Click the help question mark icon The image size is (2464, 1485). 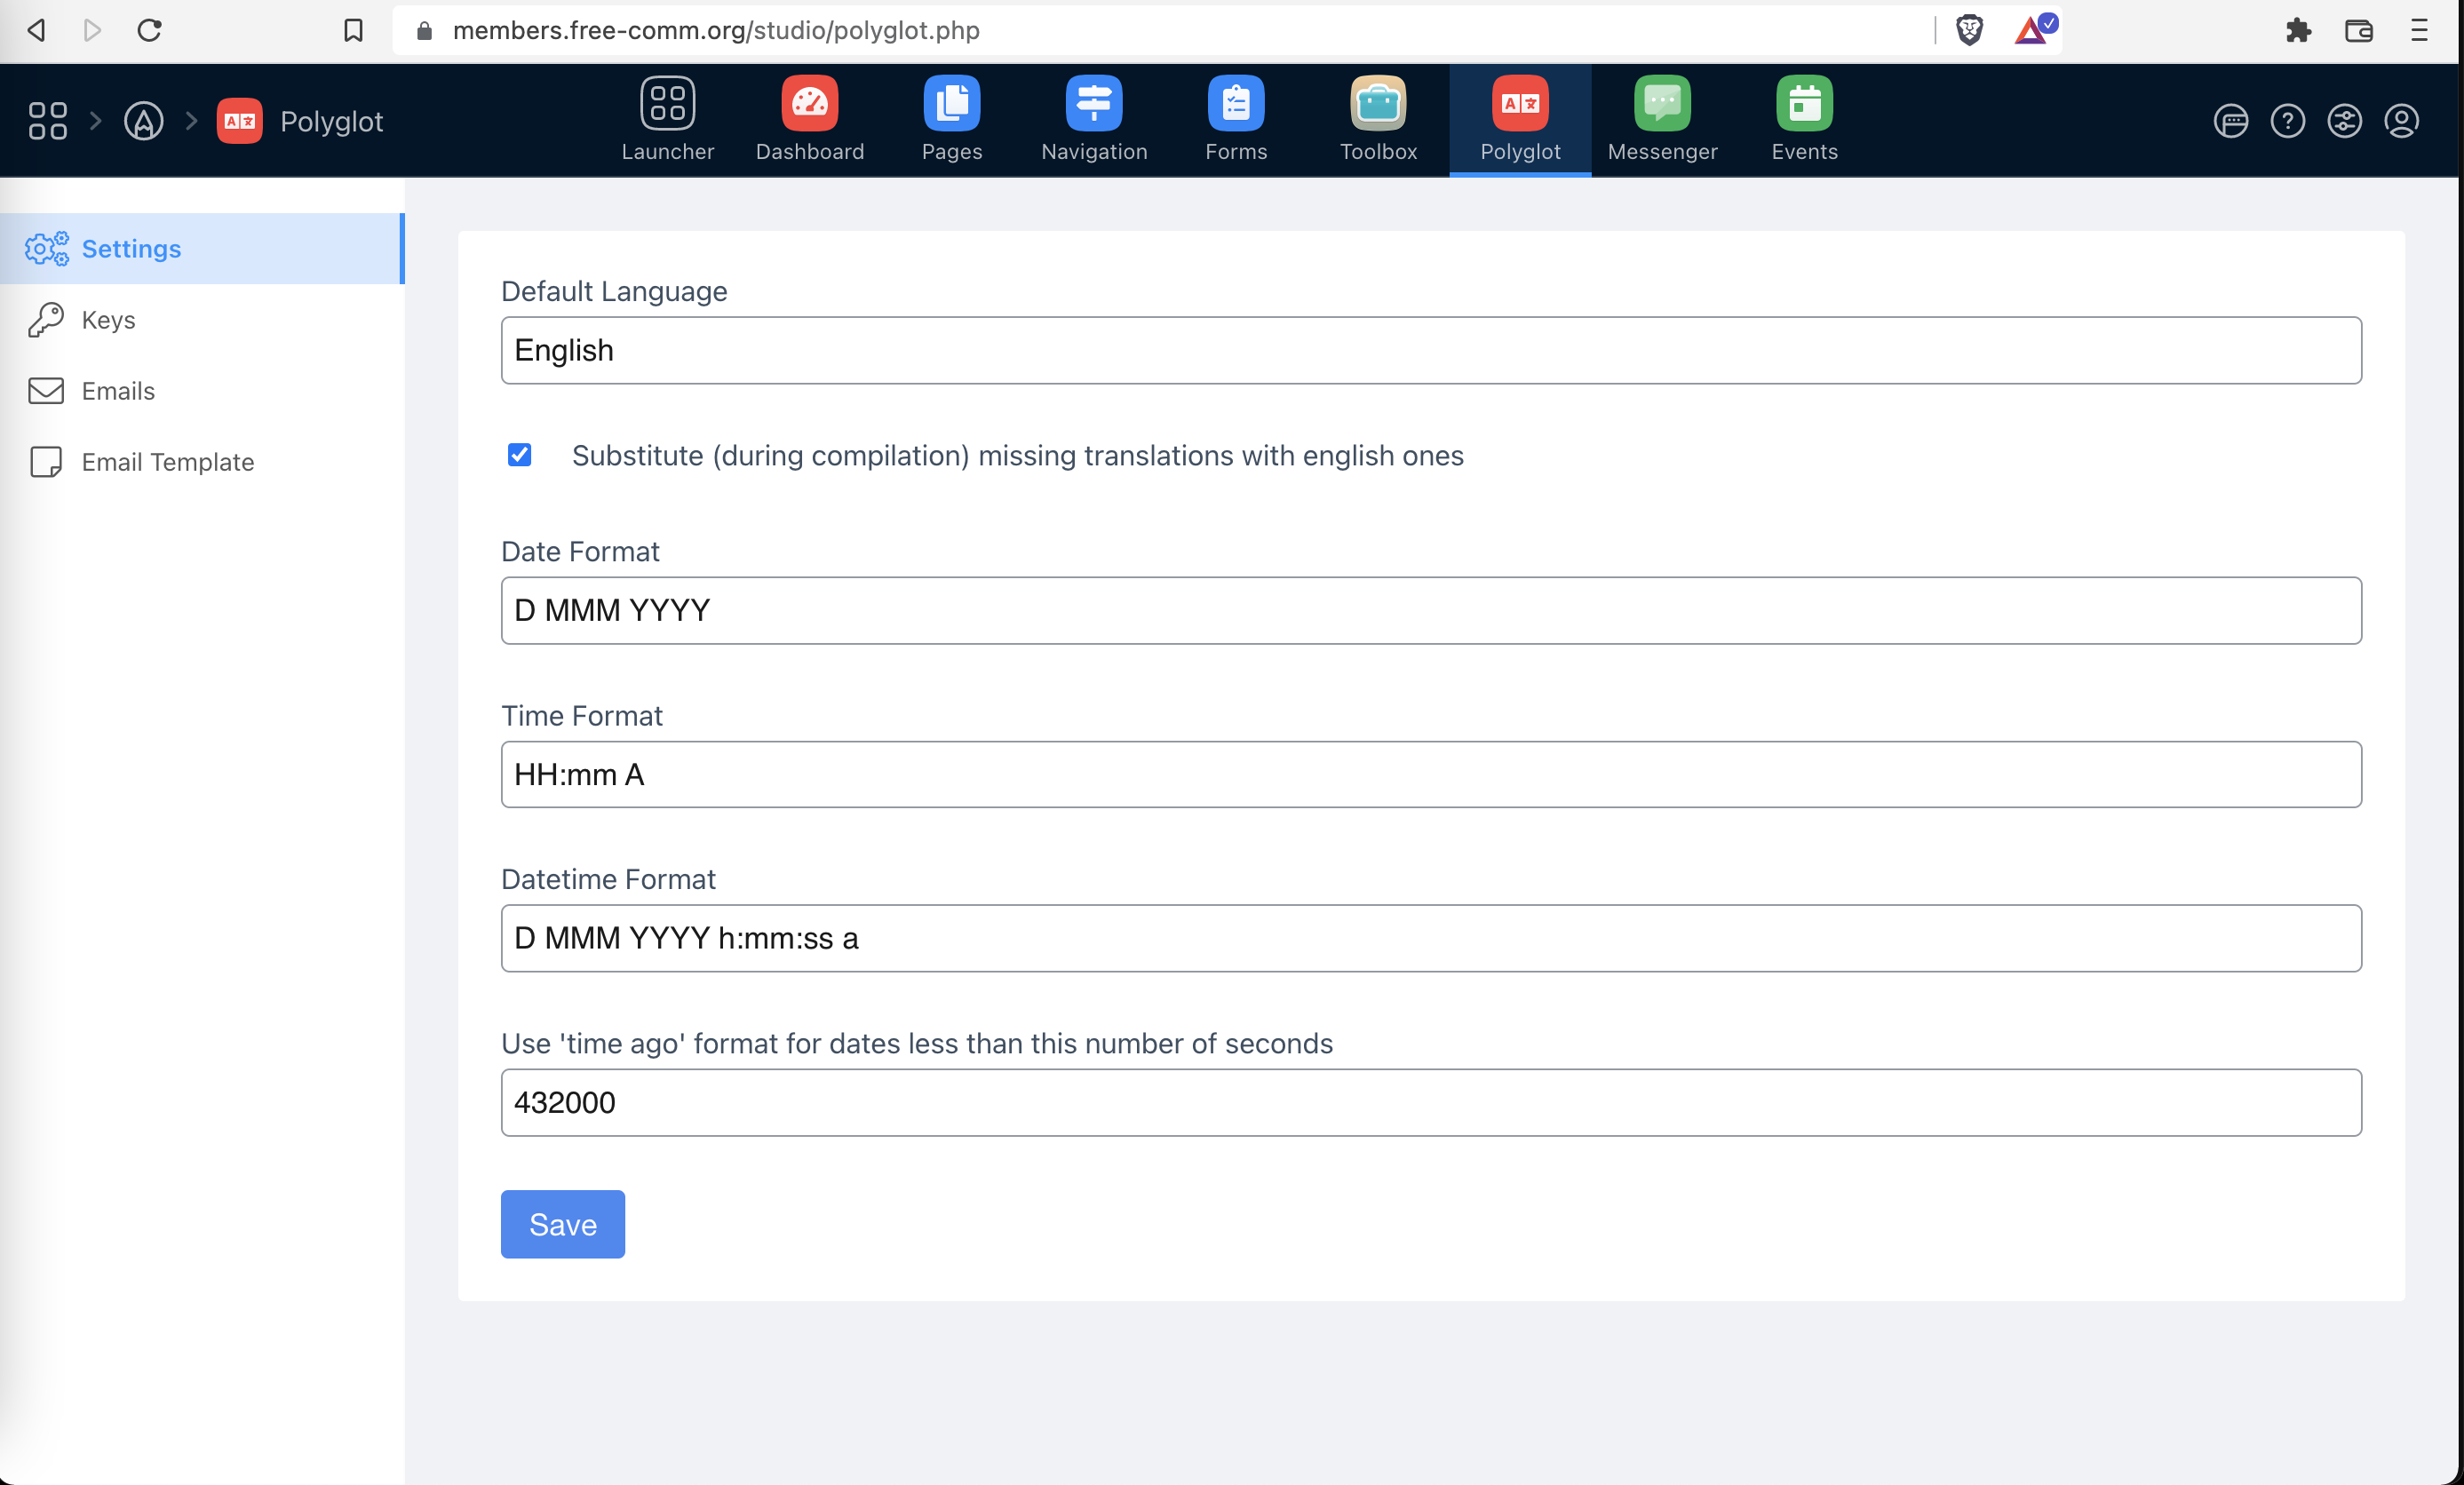pos(2286,121)
